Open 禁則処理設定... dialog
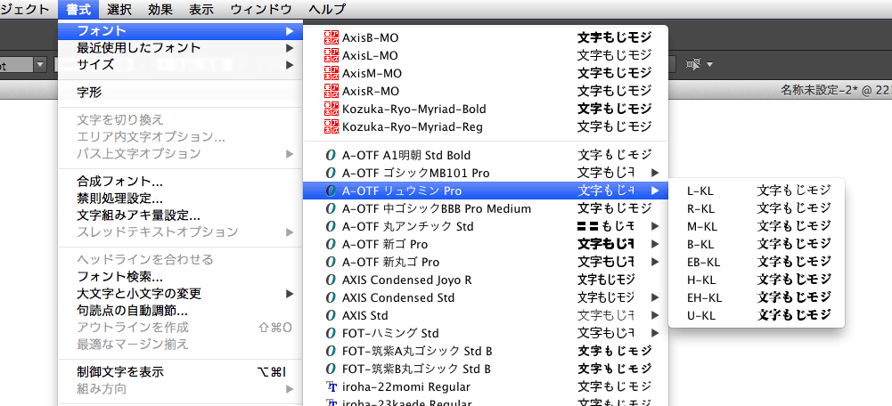The height and width of the screenshot is (406, 892). (x=180, y=199)
